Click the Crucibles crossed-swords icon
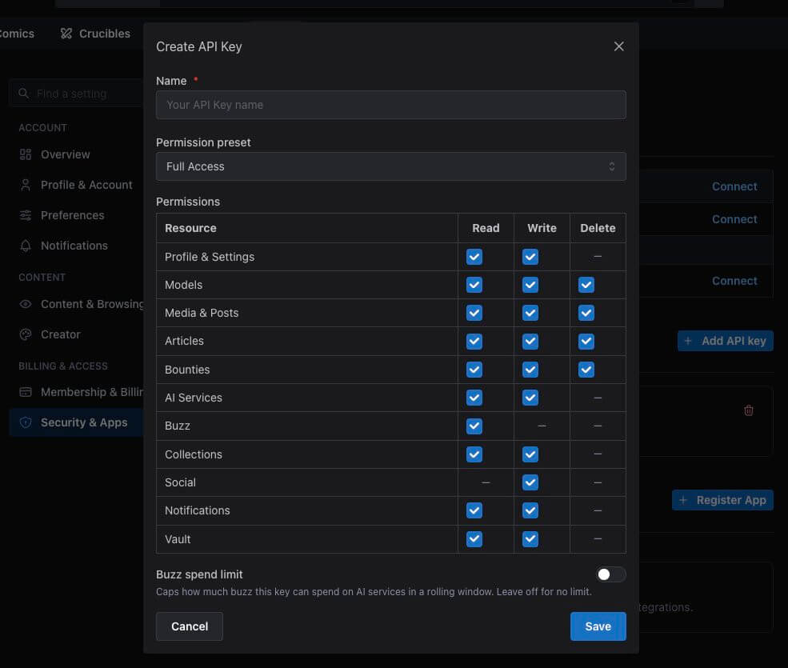788x668 pixels. (x=66, y=34)
